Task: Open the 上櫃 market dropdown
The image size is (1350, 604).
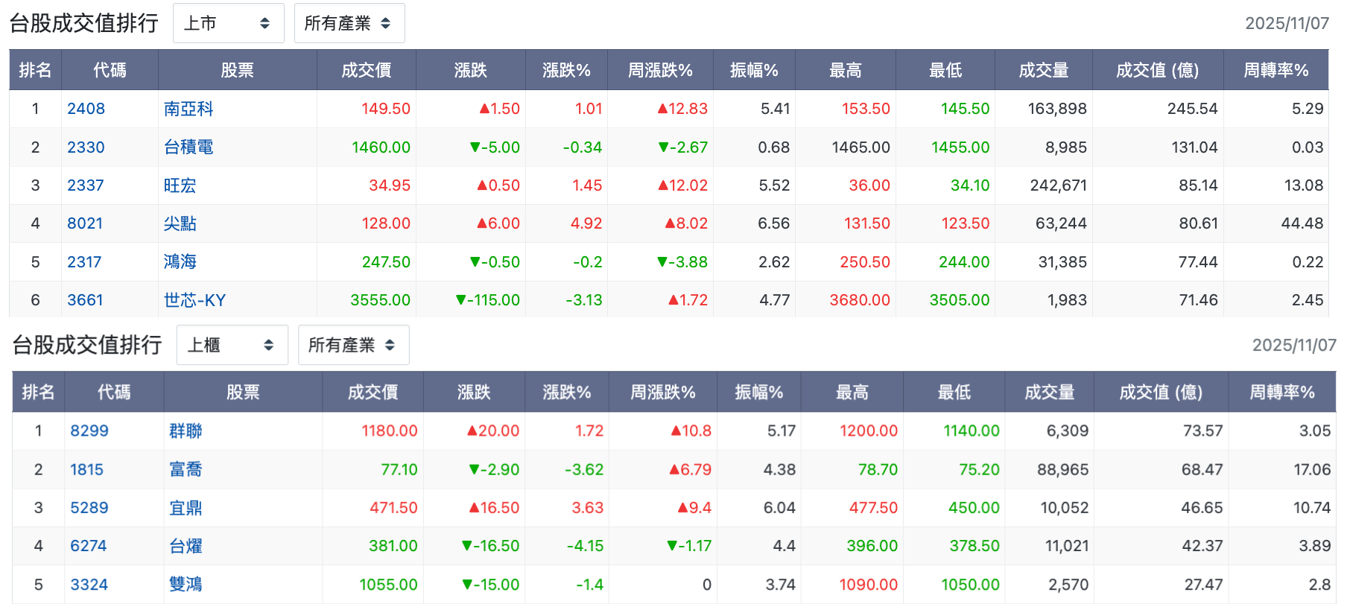Action: 232,345
